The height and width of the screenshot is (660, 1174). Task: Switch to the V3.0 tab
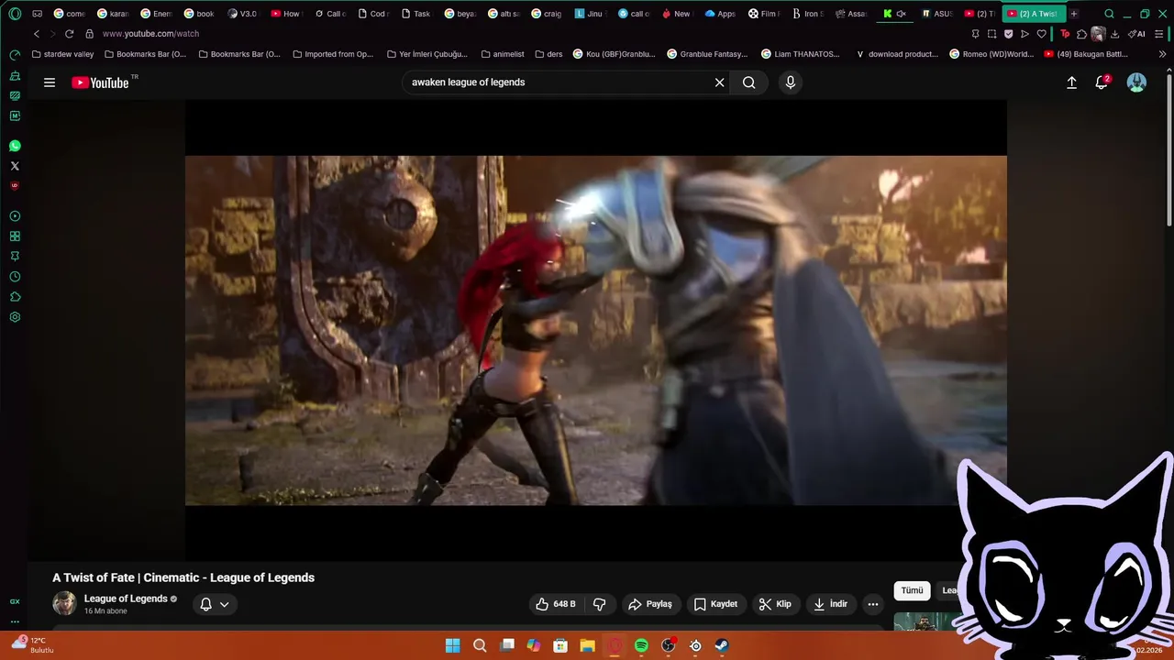pos(242,14)
